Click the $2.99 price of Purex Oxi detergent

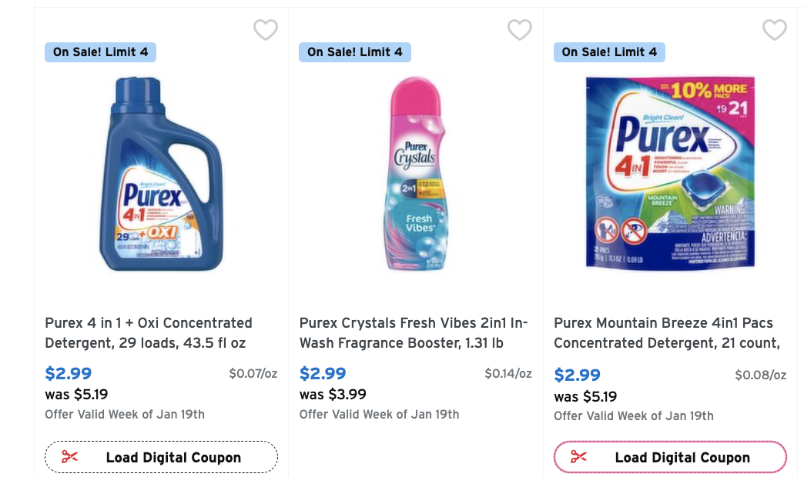69,374
